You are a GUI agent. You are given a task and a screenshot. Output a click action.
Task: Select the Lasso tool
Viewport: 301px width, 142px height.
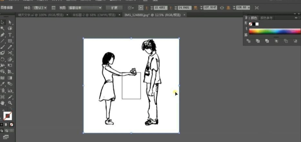click(x=10, y=28)
